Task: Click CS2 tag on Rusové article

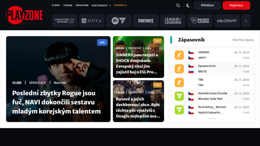Action: tap(157, 85)
